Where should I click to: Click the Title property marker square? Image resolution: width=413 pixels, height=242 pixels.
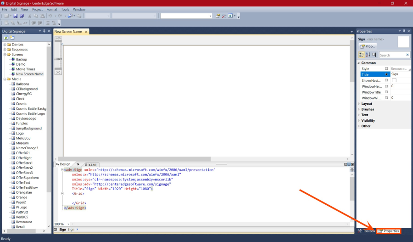[x=386, y=74]
